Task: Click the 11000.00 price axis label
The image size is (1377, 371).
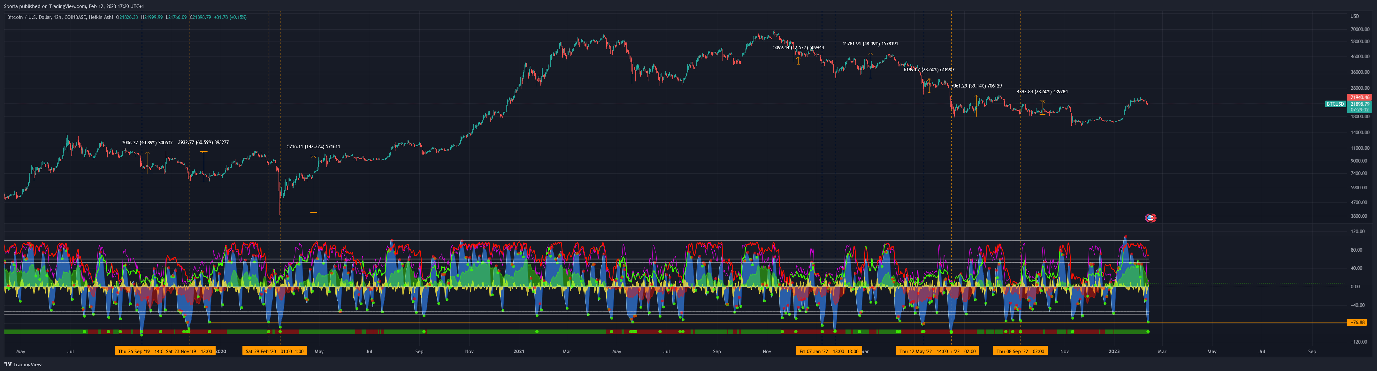Action: coord(1360,148)
